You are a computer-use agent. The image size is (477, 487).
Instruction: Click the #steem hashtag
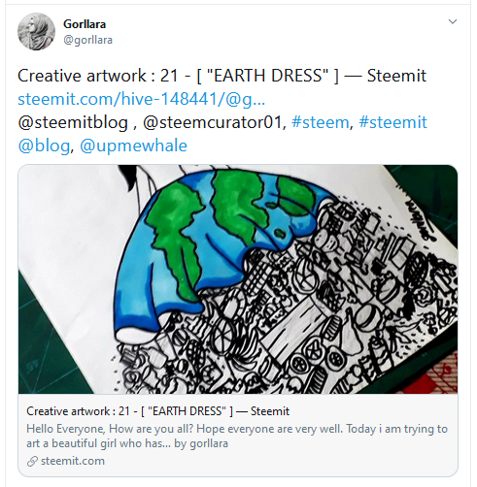click(x=321, y=122)
